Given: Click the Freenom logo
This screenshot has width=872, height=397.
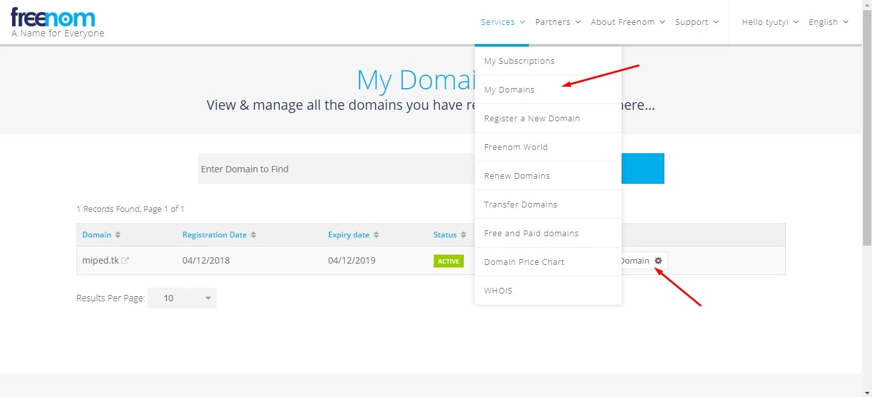Looking at the screenshot, I should 57,22.
